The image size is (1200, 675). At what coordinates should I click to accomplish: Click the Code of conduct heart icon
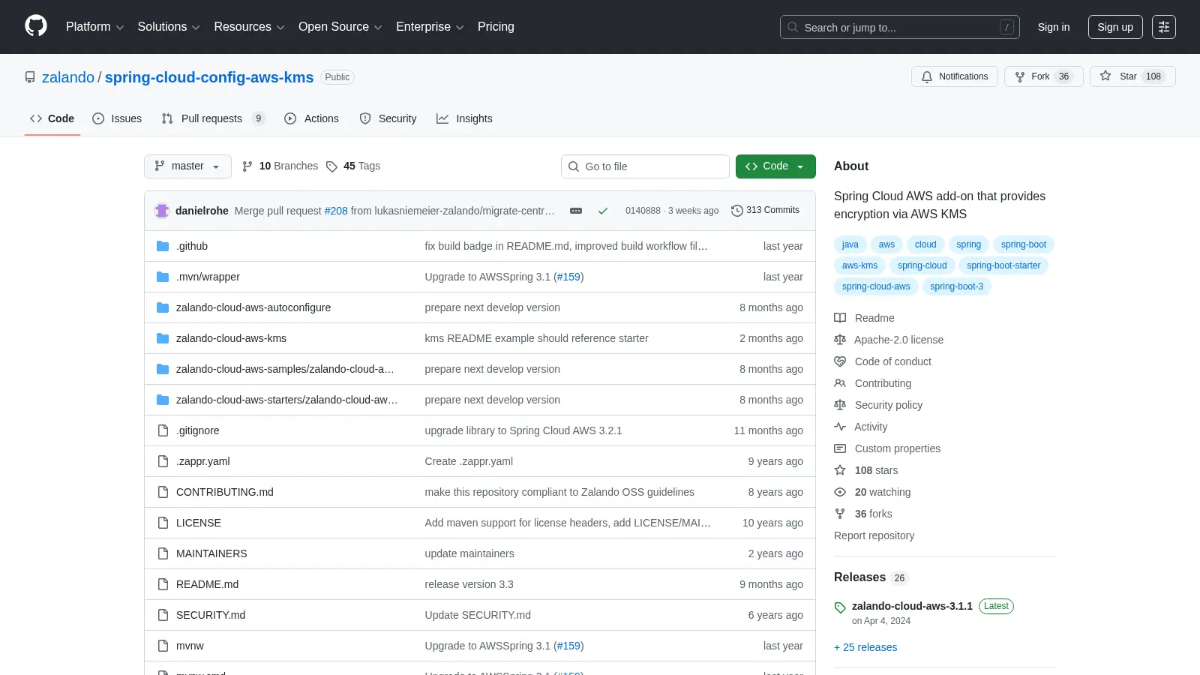(840, 361)
